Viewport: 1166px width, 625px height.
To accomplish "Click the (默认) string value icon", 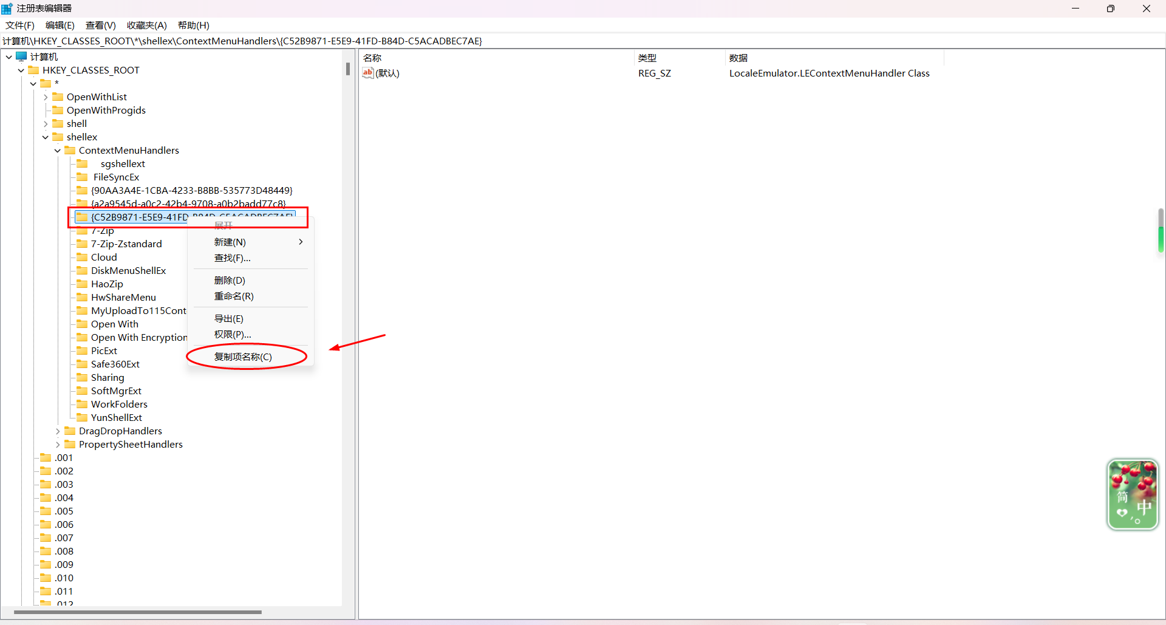I will click(x=368, y=73).
